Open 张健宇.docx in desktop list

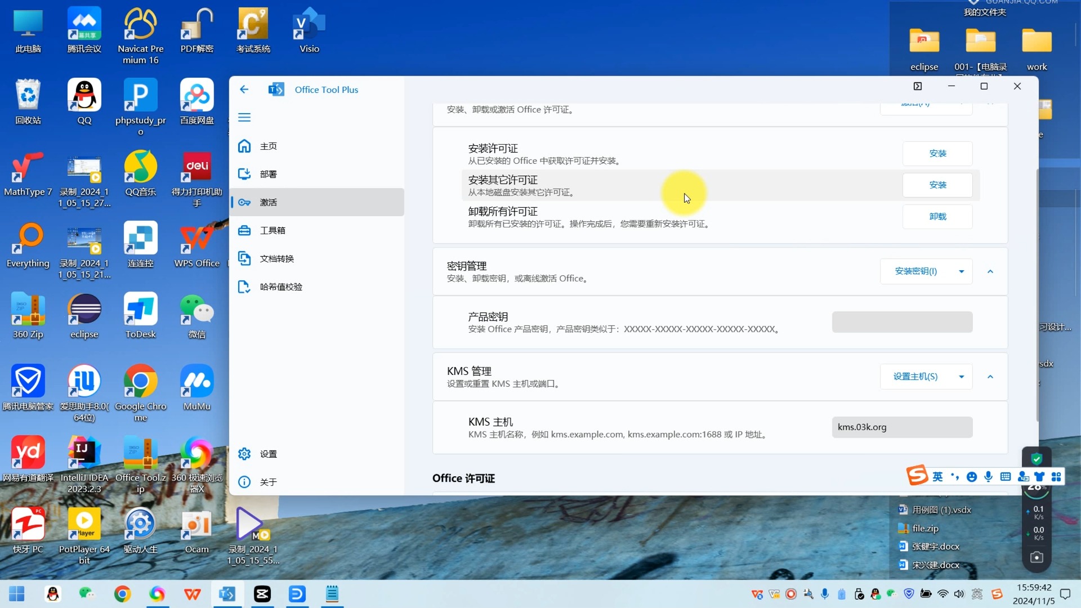(930, 547)
